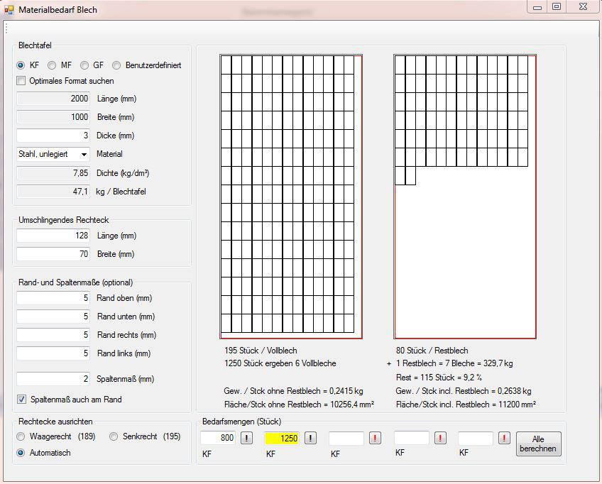Focus the Rand oben (mm) field
602x484 pixels.
point(53,298)
